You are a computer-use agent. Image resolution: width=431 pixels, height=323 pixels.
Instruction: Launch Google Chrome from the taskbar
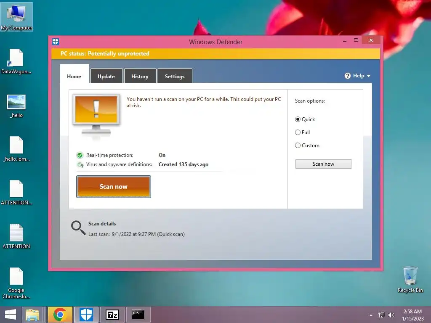(60, 315)
